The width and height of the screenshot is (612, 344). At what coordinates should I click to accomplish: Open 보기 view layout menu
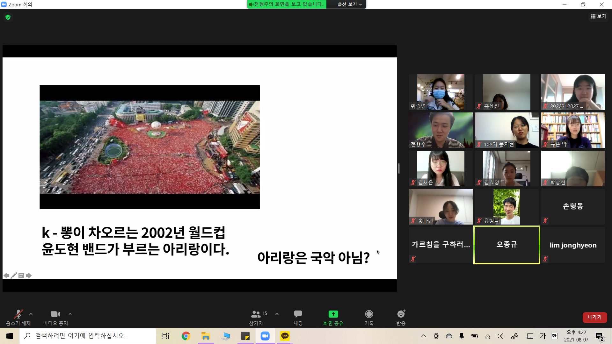tap(598, 16)
